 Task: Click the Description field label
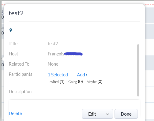tap(20, 92)
